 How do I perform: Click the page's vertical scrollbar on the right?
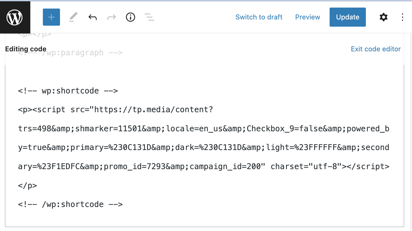[x=410, y=132]
